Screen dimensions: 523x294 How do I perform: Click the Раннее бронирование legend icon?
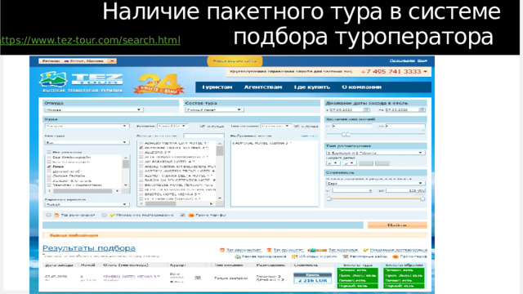[x=238, y=256]
